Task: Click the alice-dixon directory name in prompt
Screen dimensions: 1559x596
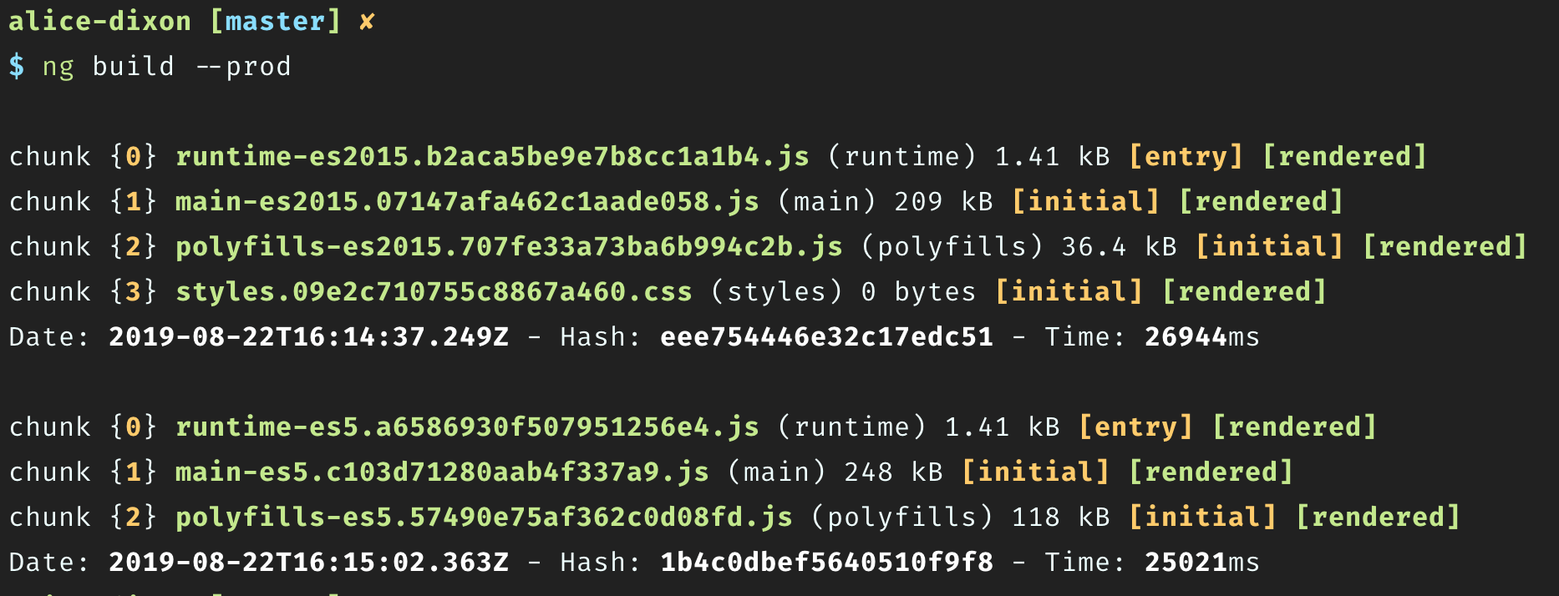Action: 100,21
